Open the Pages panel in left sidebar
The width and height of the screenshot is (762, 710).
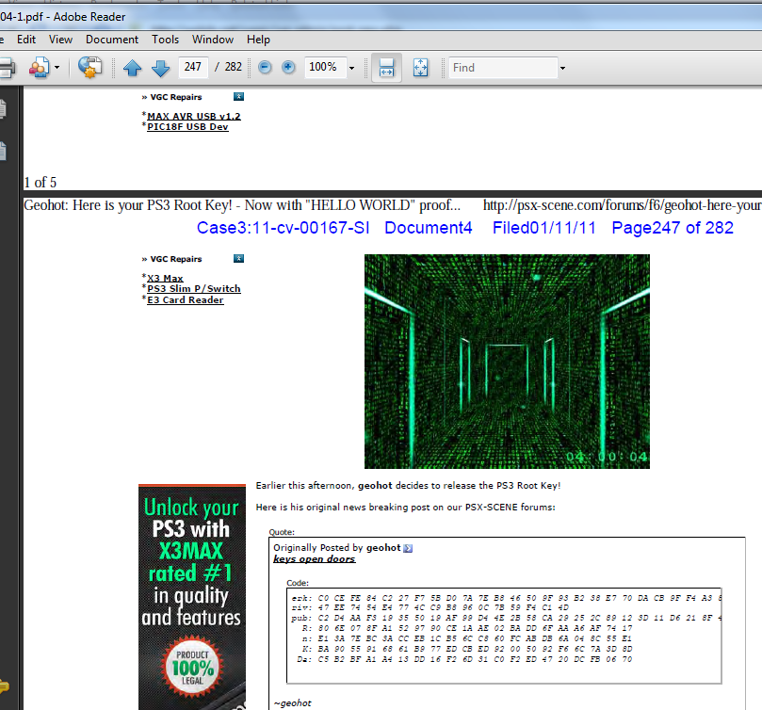[4, 109]
